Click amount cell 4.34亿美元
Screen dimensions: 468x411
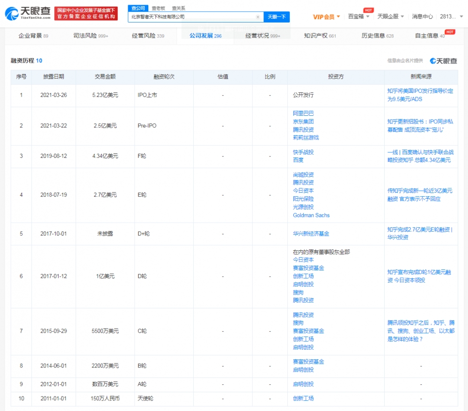(105, 156)
